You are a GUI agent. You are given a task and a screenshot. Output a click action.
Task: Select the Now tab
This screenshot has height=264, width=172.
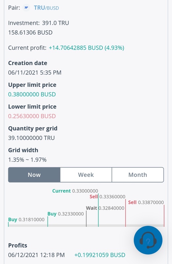click(x=34, y=175)
